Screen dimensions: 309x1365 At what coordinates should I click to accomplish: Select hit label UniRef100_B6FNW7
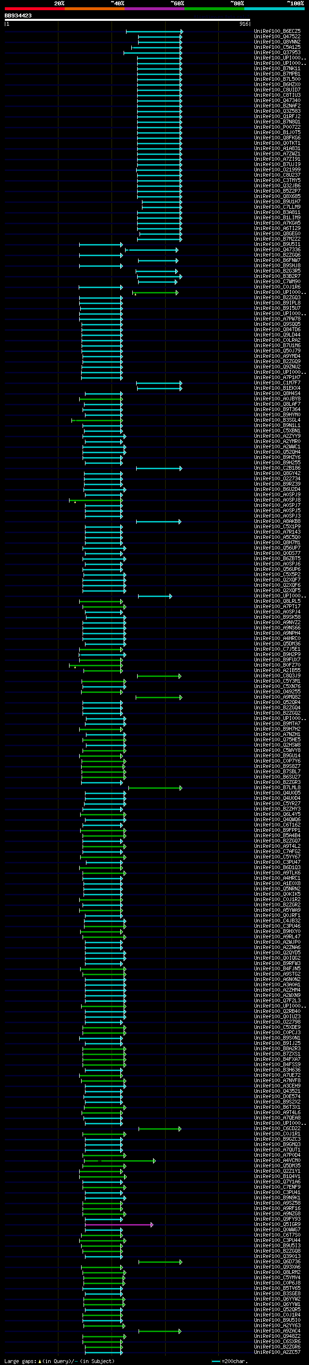277,260
